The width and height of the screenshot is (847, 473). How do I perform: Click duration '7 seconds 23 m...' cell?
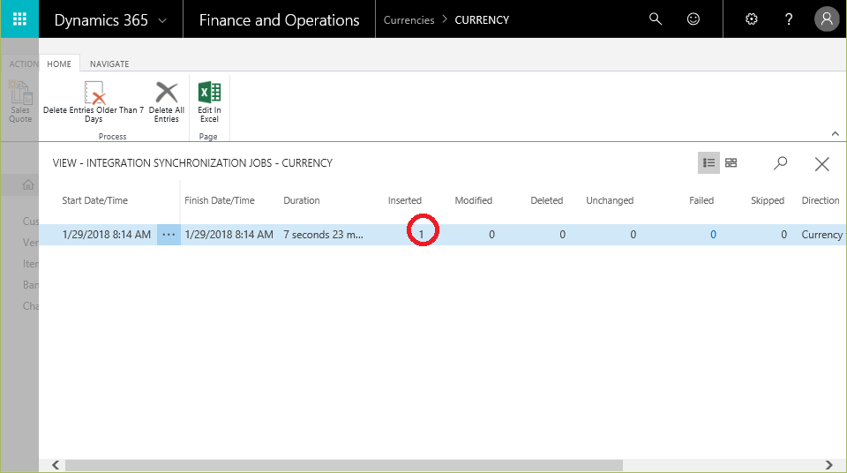323,235
